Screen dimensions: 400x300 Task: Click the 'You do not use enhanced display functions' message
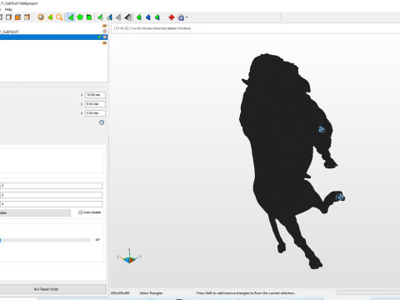(160, 28)
